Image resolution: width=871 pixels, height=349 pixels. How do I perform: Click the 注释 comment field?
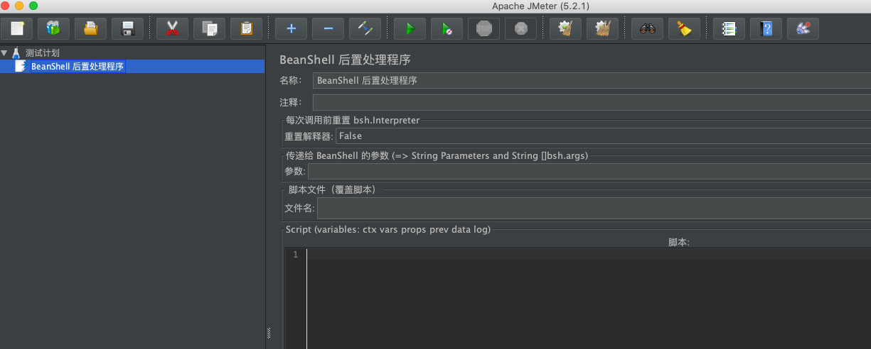[592, 102]
